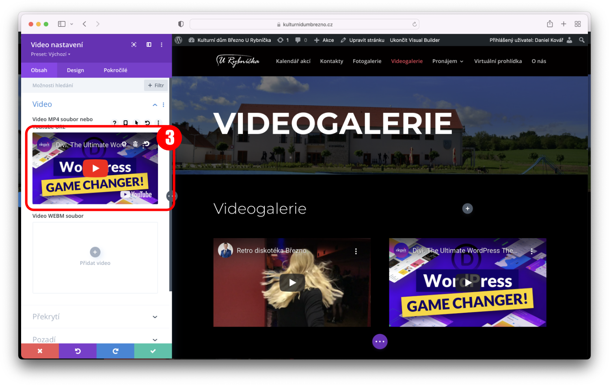609x386 pixels.
Task: Click the Filtr button
Action: pos(156,85)
